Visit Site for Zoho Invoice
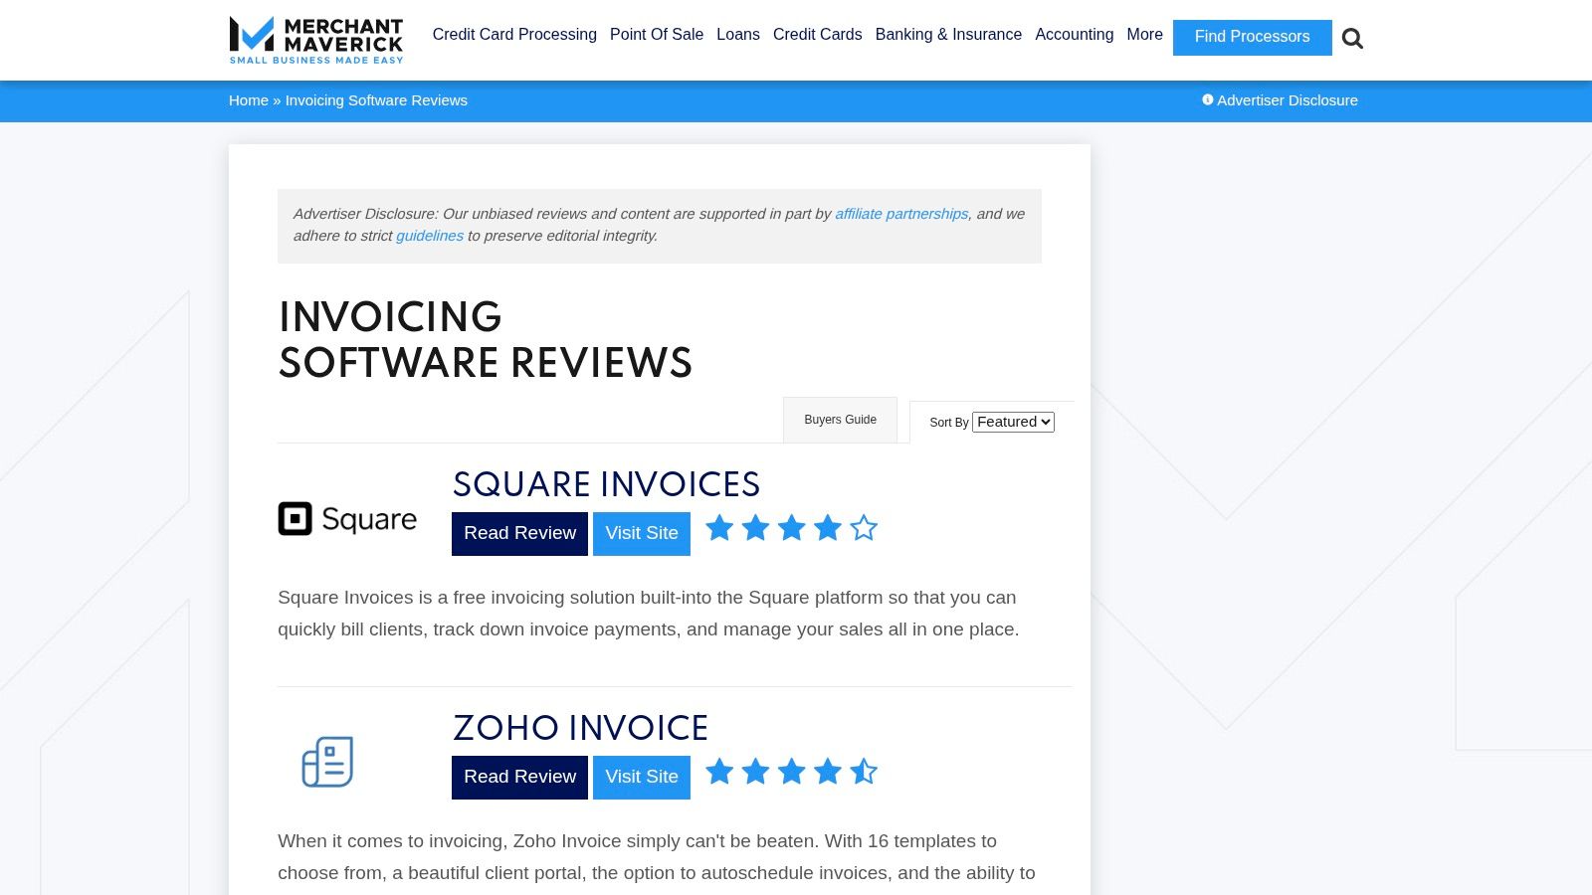Image resolution: width=1592 pixels, height=895 pixels. [642, 778]
